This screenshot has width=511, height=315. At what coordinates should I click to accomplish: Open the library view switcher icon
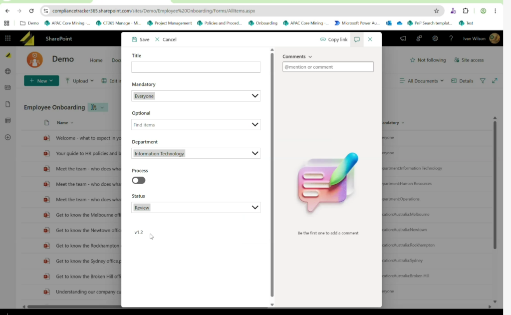pyautogui.click(x=97, y=107)
